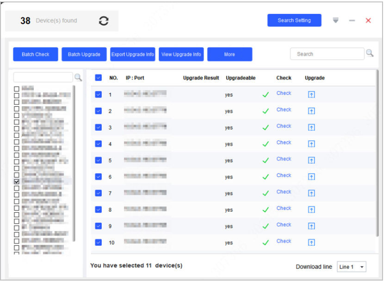Open View Upgrade Info
Image resolution: width=384 pixels, height=281 pixels.
(x=181, y=54)
